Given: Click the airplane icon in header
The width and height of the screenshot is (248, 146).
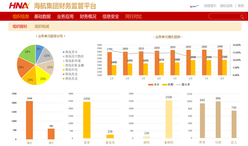Looking at the screenshot, I should point(194,6).
